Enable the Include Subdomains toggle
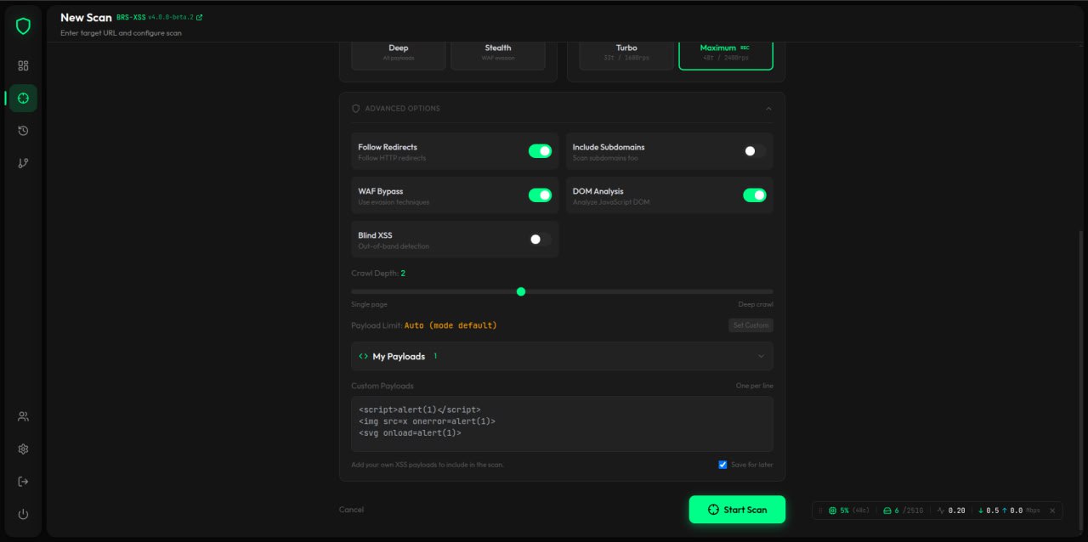Viewport: 1088px width, 542px height. click(x=754, y=151)
